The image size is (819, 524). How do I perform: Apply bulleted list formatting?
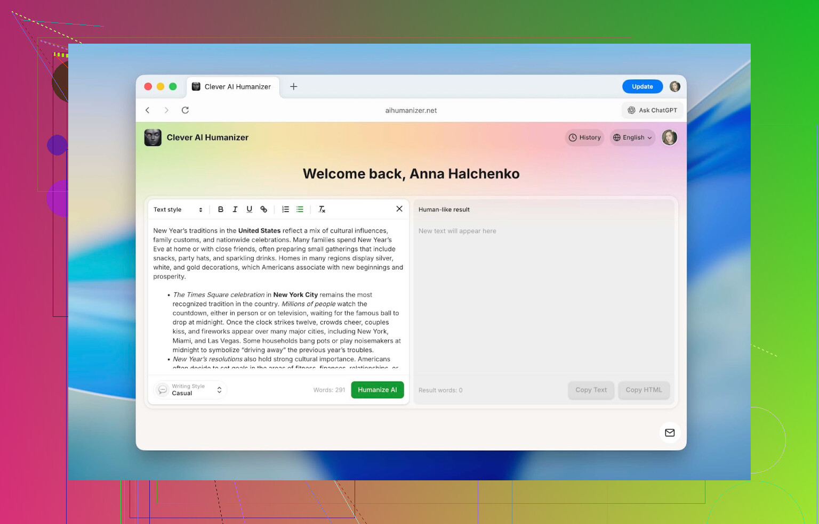point(300,209)
